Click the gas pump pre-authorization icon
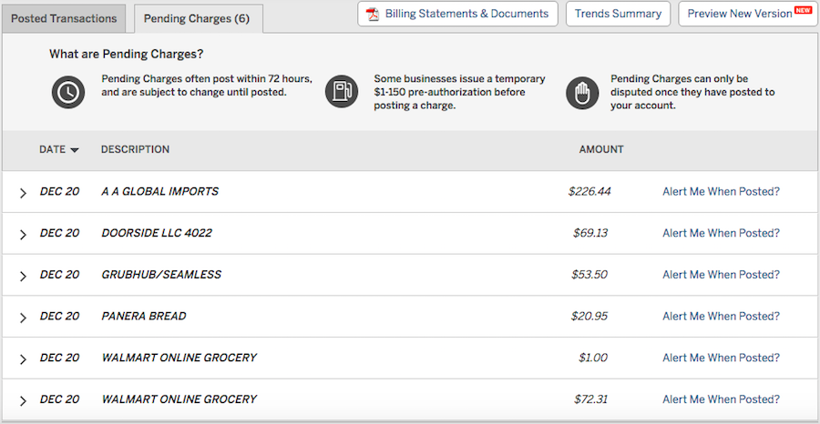This screenshot has width=820, height=424. (342, 91)
